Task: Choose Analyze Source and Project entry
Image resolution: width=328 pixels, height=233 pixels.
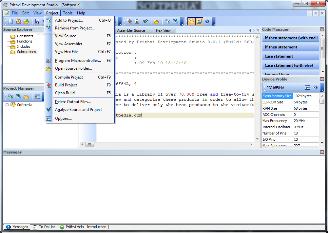Action: (80, 110)
